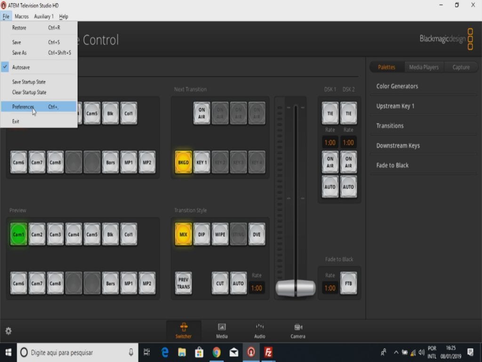Viewport: 482px width, 362px height.
Task: Select Bars on the Preview bus
Action: coord(110,283)
